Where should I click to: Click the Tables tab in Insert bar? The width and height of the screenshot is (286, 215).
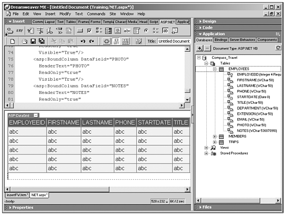[x=70, y=22]
